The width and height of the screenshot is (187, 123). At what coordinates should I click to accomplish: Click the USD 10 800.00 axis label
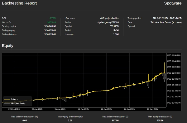pos(174,79)
